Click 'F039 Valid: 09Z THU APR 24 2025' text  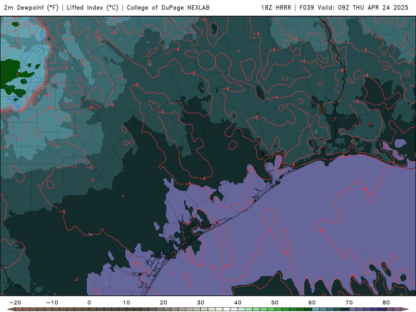[x=354, y=7]
